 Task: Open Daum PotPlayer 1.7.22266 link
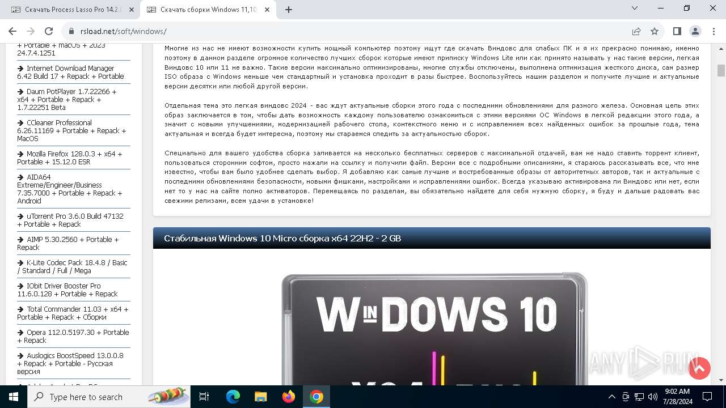point(67,99)
